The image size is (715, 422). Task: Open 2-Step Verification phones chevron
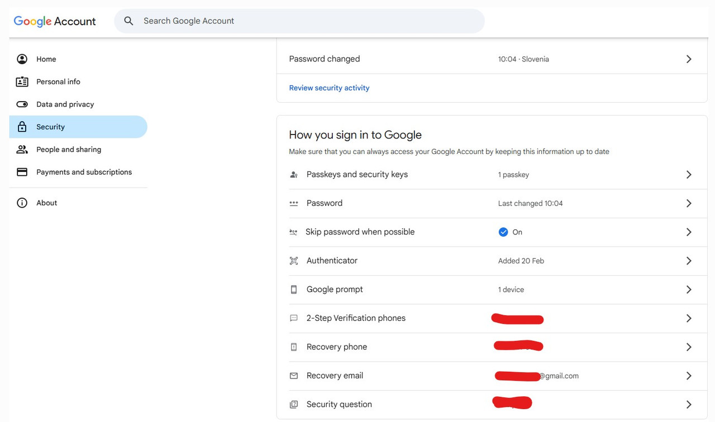click(x=689, y=318)
